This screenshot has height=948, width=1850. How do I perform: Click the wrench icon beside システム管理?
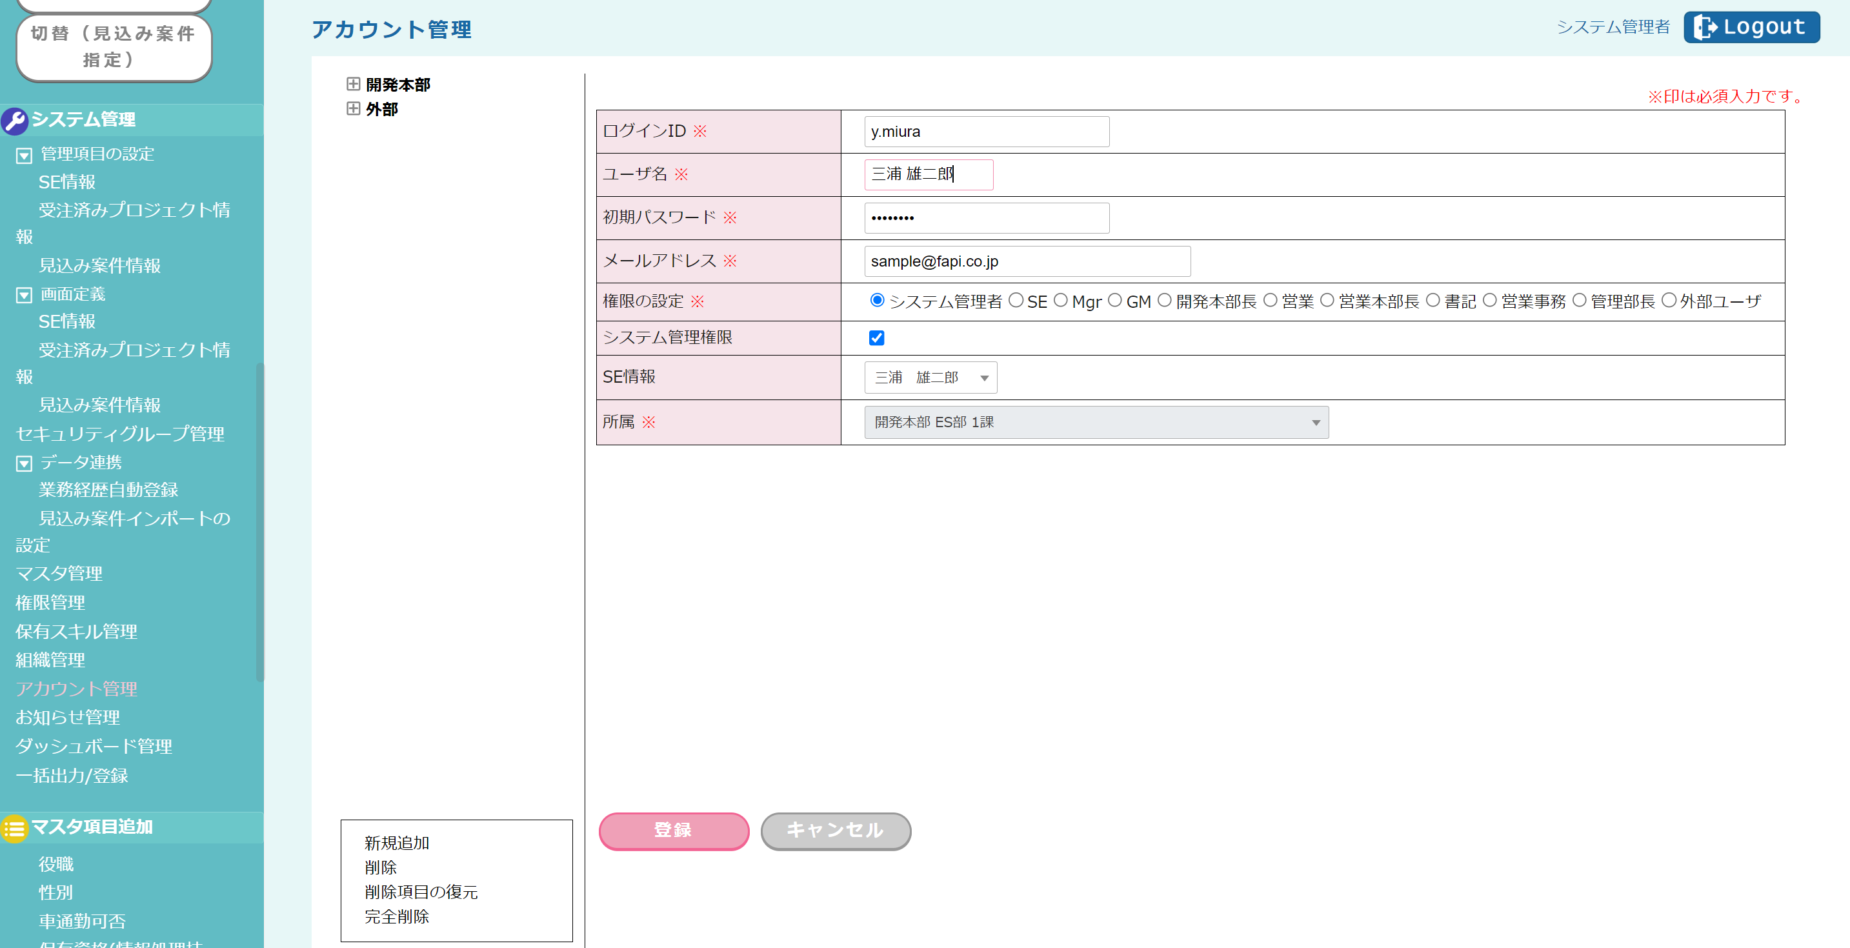14,121
